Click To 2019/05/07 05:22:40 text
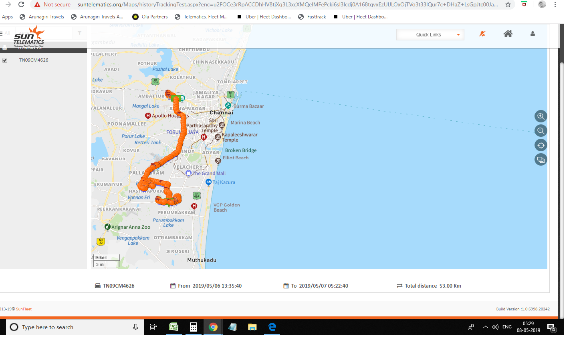 (x=319, y=286)
